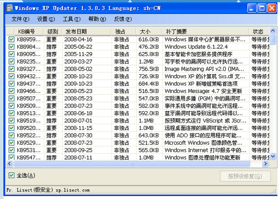Select Windows Messager 4.7 安全更新 summary
This screenshot has height=199, width=280.
[x=203, y=91]
